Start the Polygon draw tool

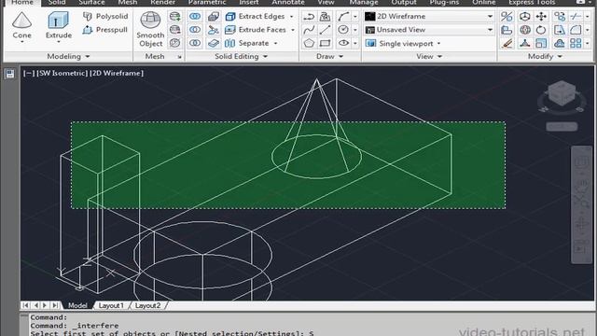point(309,43)
